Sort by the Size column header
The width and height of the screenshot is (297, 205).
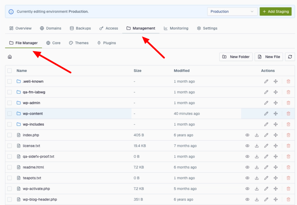point(137,71)
